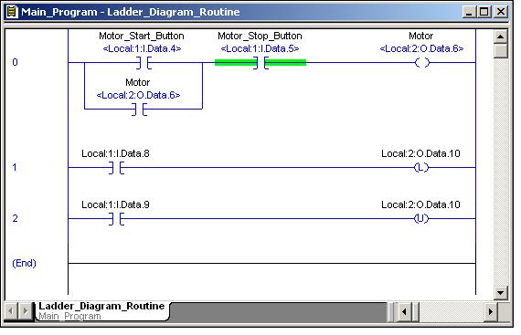521x335 pixels.
Task: Select the (End) rung marker
Action: [24, 264]
